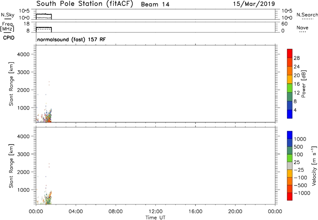
Task: Select 'normalsound (fast) 157 RF' text
Action: click(72, 39)
